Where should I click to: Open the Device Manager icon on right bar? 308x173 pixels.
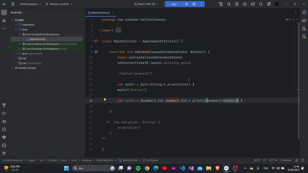click(x=304, y=29)
